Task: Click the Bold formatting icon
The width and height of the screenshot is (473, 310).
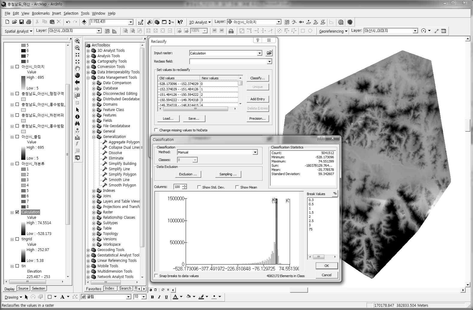Action: coord(152,297)
